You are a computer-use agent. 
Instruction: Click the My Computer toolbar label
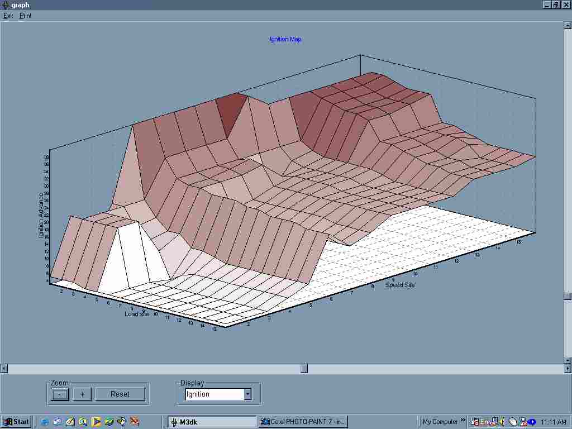[440, 422]
